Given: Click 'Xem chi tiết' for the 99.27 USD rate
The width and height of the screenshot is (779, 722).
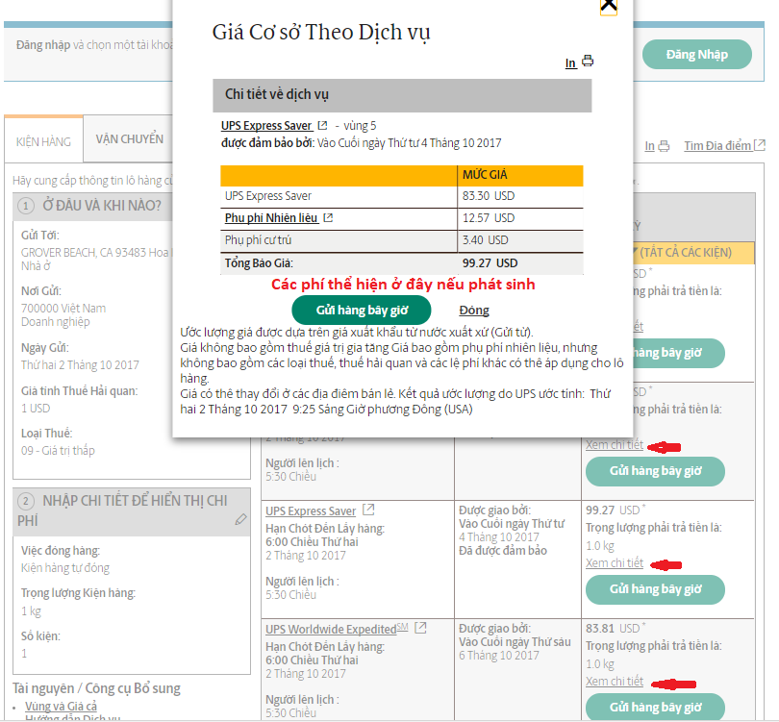Looking at the screenshot, I should coord(614,563).
